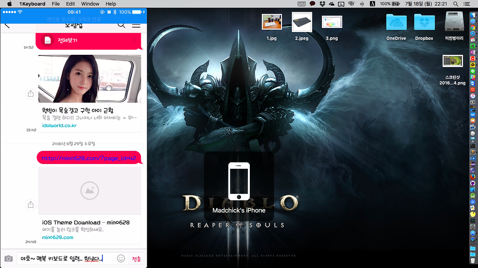Open the mino628.com domain link
The height and width of the screenshot is (268, 478).
[x=58, y=237]
